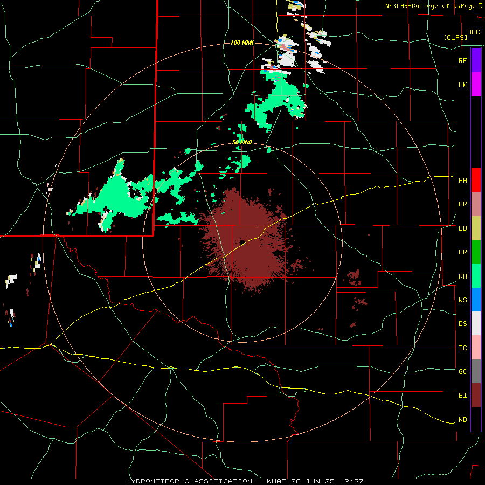Click the RA bright green legend swatch

tap(476, 276)
